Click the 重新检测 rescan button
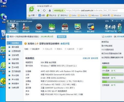Viewport: 124px width, 102px height. tap(62, 37)
